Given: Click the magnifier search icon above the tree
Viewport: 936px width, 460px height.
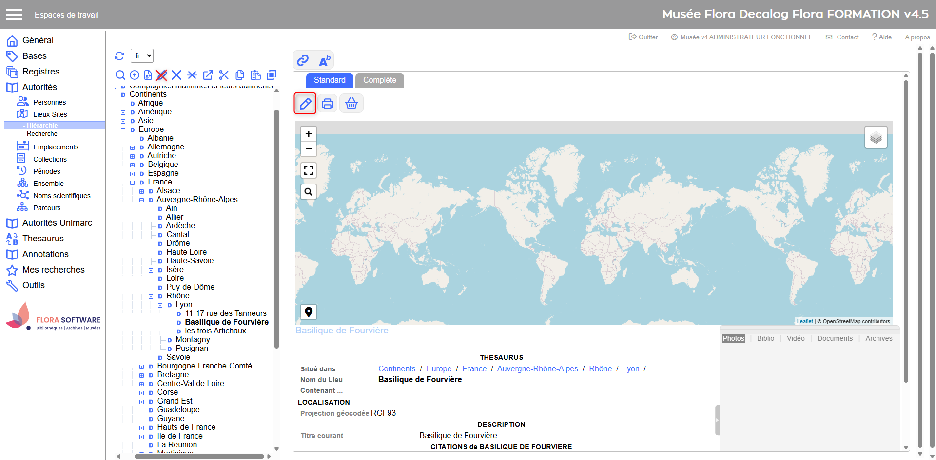Looking at the screenshot, I should click(120, 75).
